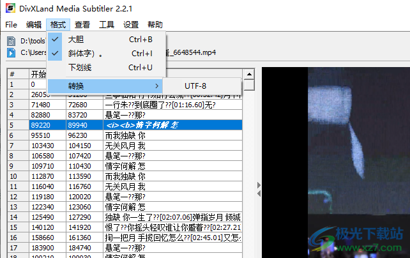Click the left-pointing panel splitter arrow
The height and width of the screenshot is (258, 410).
pyautogui.click(x=259, y=193)
